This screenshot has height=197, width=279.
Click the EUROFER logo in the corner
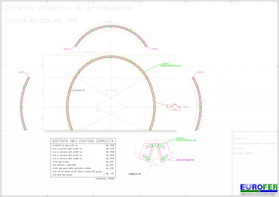click(x=259, y=187)
